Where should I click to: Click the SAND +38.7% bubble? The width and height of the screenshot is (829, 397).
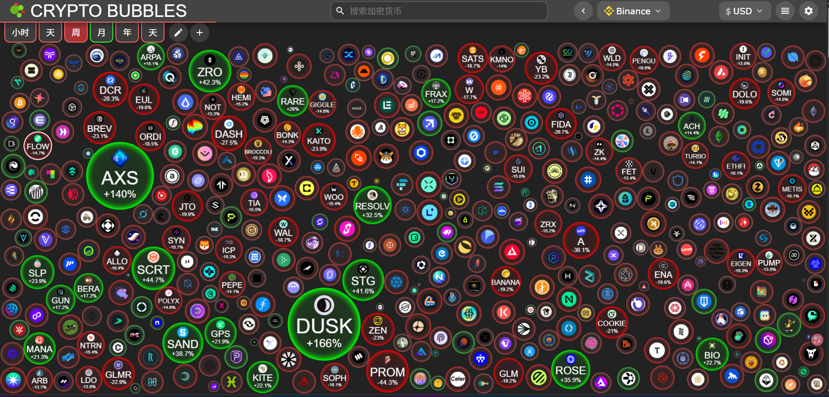(183, 343)
